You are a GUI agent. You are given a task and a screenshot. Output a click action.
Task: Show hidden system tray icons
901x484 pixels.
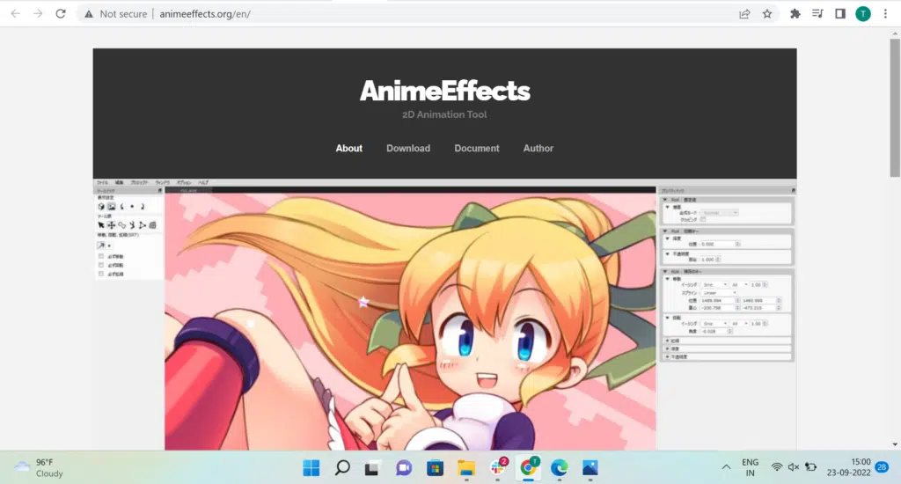click(726, 467)
